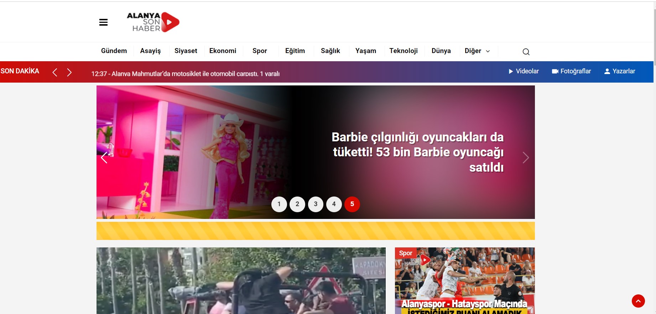Select slide 4 in the slider

tap(334, 204)
